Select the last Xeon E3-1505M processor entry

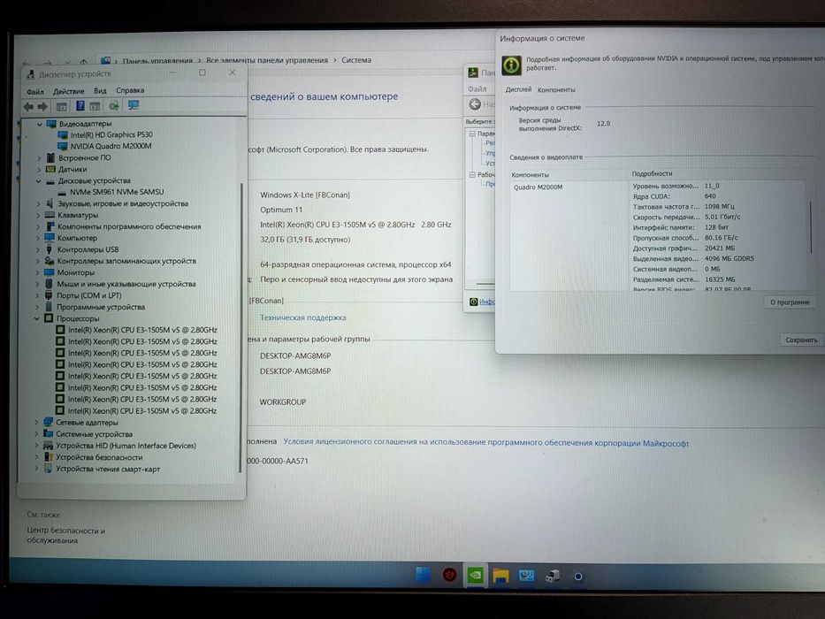142,411
